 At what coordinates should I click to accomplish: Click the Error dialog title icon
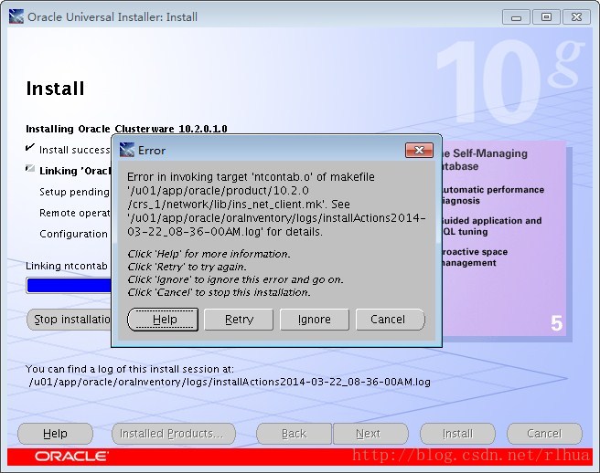click(127, 150)
